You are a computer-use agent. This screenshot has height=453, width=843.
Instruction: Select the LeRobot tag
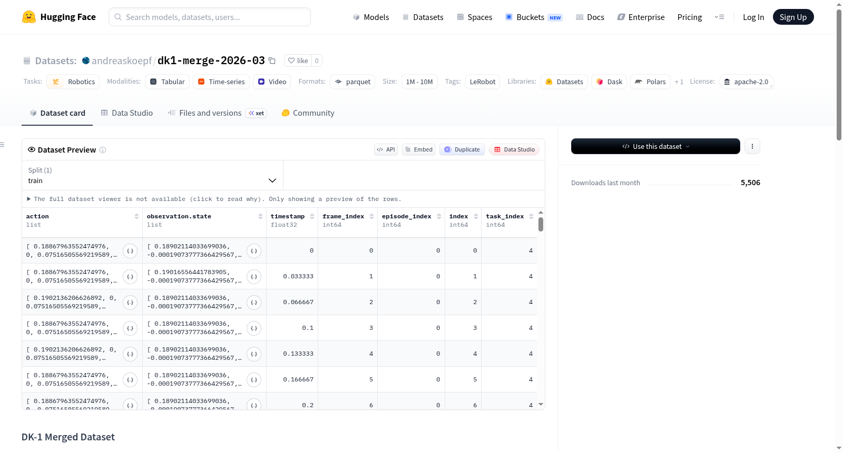[x=483, y=82]
